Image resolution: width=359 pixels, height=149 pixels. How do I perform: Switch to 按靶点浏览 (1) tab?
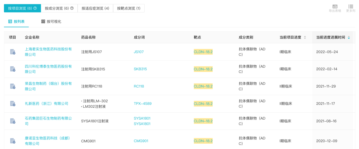(x=129, y=8)
